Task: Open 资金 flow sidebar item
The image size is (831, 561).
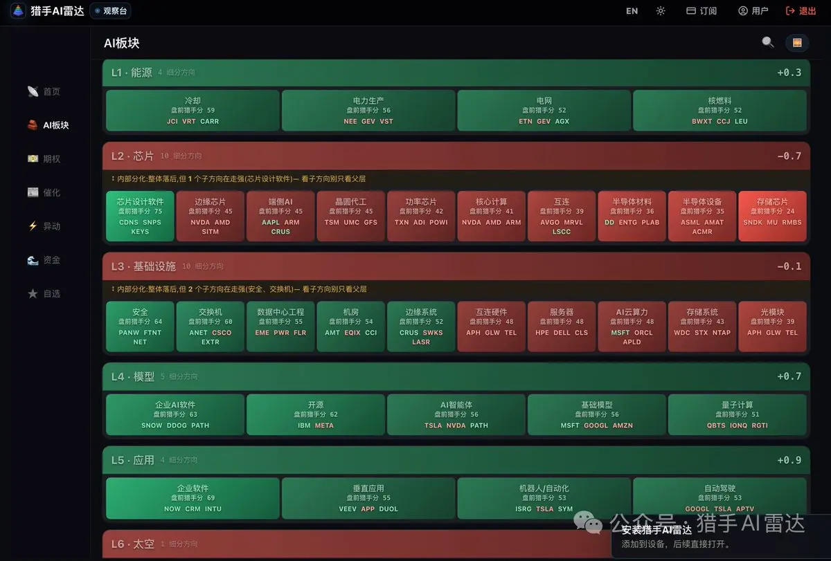Action: [44, 260]
